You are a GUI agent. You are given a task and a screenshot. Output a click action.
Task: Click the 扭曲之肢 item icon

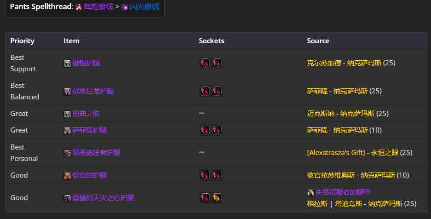(67, 114)
